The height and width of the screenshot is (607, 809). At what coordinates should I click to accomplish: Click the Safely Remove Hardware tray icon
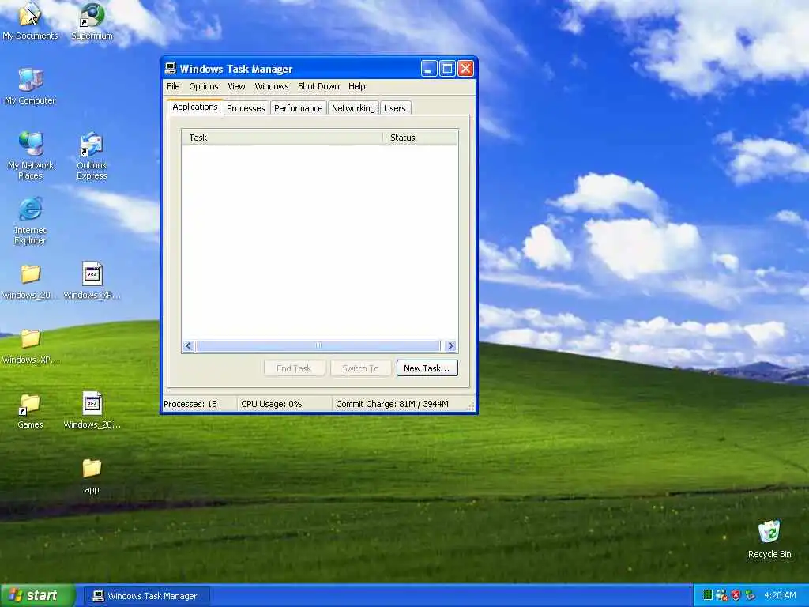750,595
